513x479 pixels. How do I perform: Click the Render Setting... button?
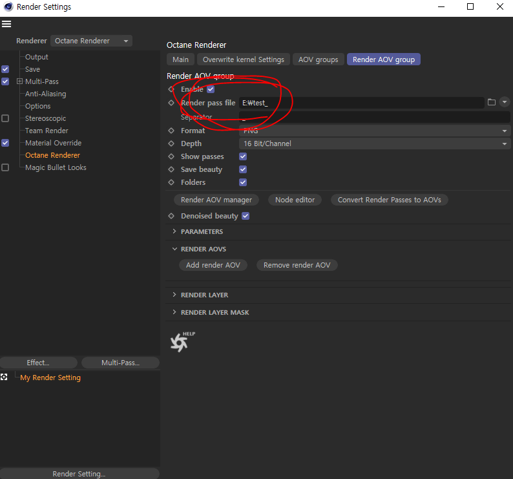79,474
